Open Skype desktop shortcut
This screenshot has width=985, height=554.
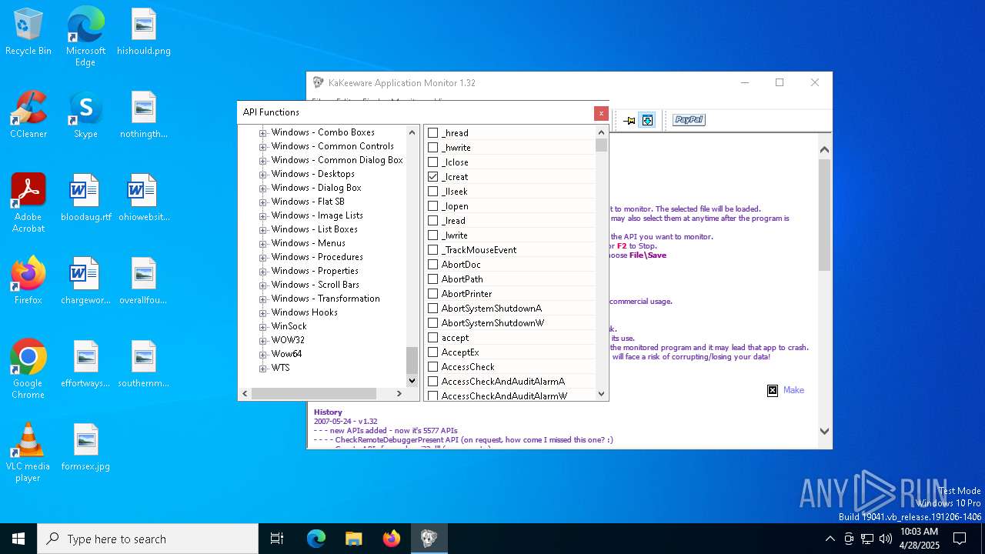coord(85,115)
